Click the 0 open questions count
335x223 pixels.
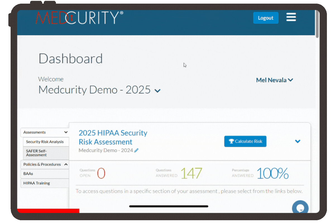(x=101, y=173)
